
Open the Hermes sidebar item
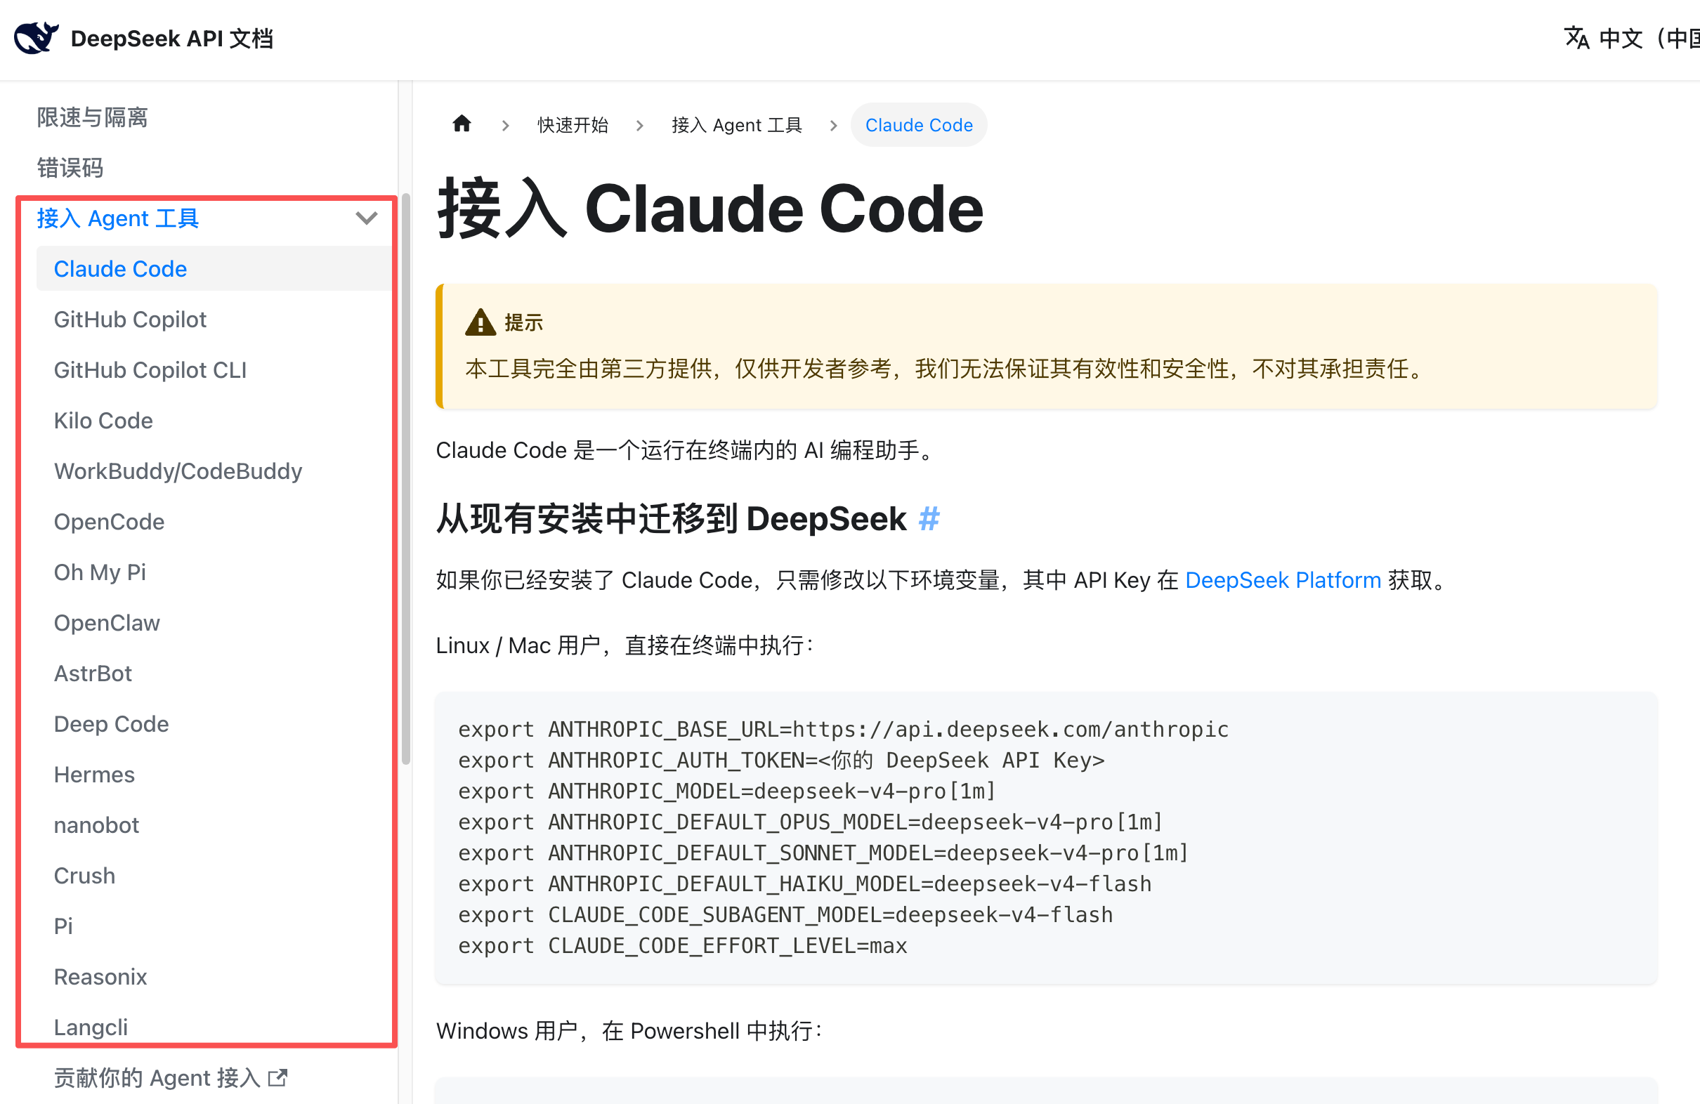click(x=94, y=775)
